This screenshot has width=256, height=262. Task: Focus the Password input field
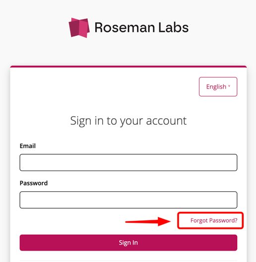(x=128, y=200)
